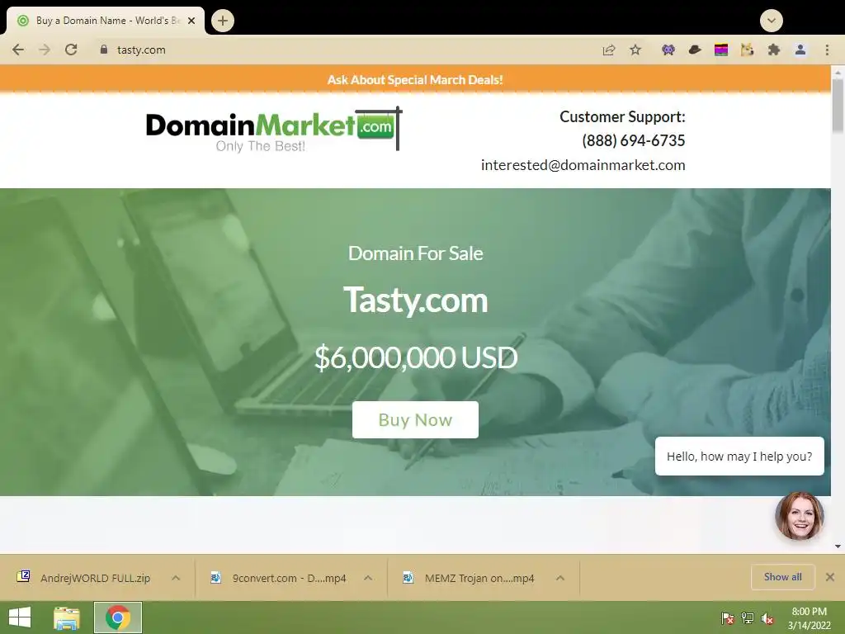Click the scrollbar down arrow
Screen dimensions: 845x634
[838, 546]
